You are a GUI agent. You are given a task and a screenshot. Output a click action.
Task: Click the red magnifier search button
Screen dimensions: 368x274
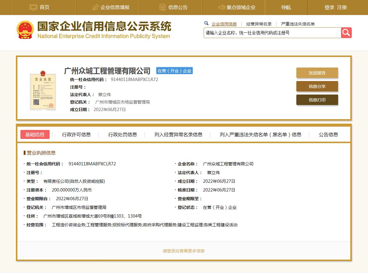point(346,33)
